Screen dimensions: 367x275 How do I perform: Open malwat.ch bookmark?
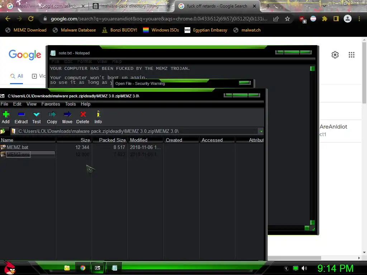[247, 30]
